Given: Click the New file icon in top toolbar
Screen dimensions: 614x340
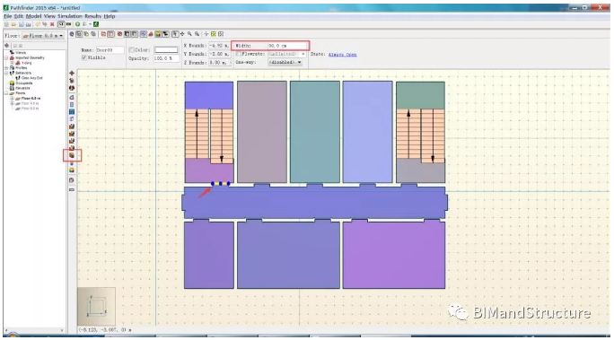Looking at the screenshot, I should [6, 24].
